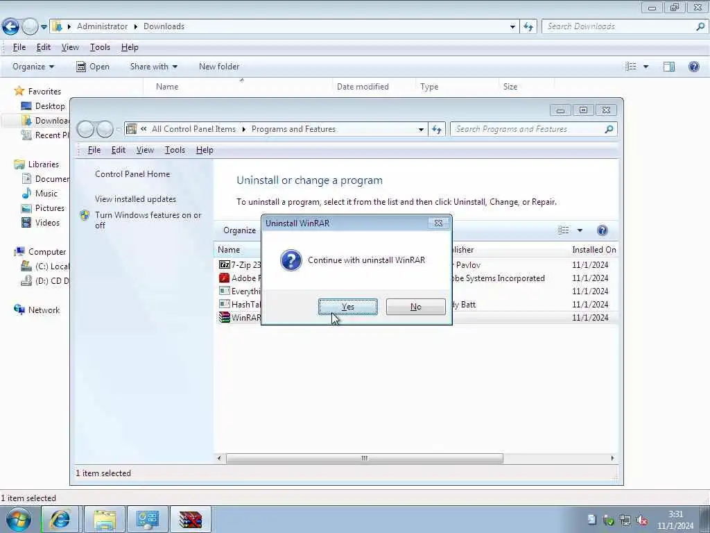Open File menu in Downloads window
Viewport: 710px width, 533px height.
point(19,47)
